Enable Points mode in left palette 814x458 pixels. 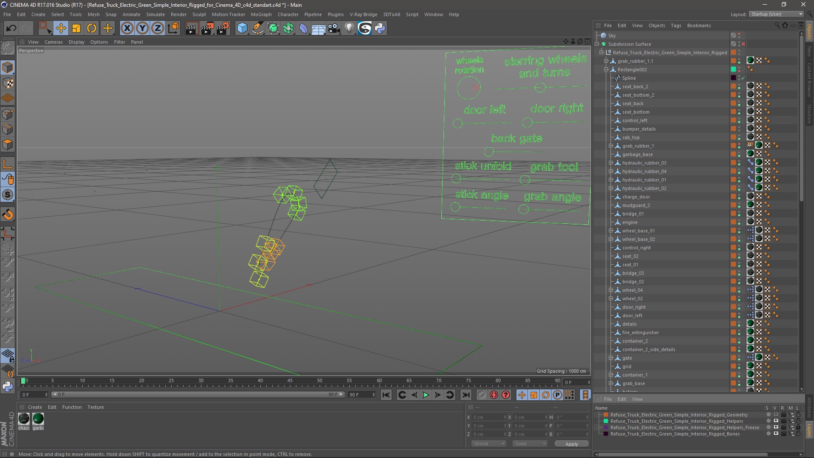(8, 114)
